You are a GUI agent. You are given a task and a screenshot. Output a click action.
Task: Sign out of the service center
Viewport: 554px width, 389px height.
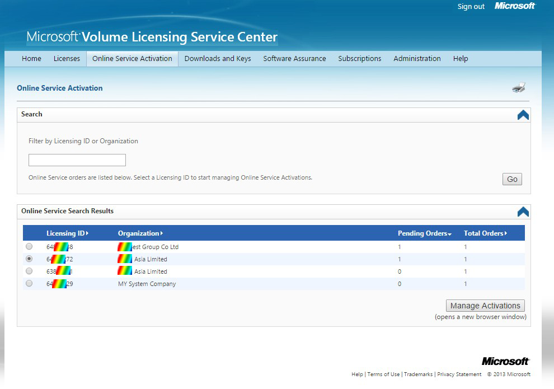click(x=471, y=6)
